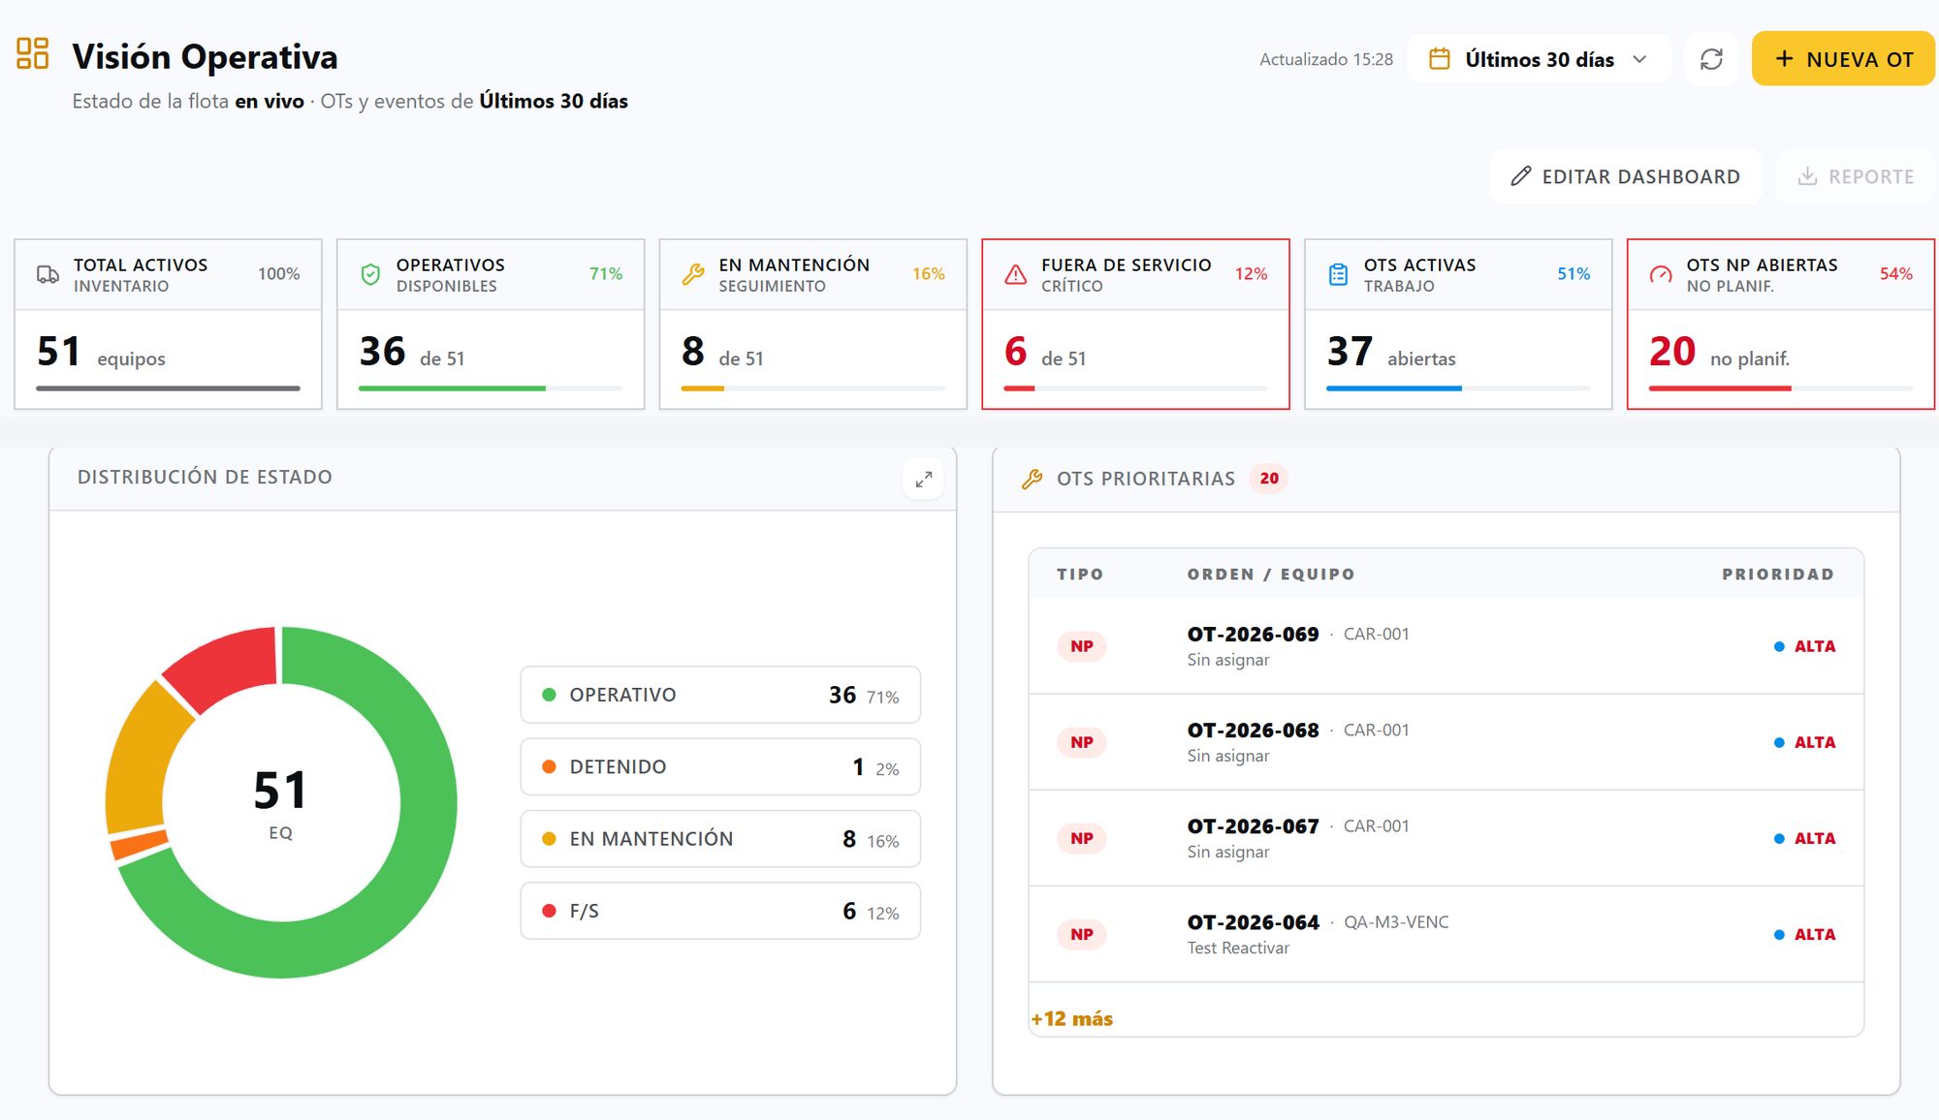Click ALTA priority on OT-2026-064 row
Viewport: 1939px width, 1120px height.
coord(1804,934)
